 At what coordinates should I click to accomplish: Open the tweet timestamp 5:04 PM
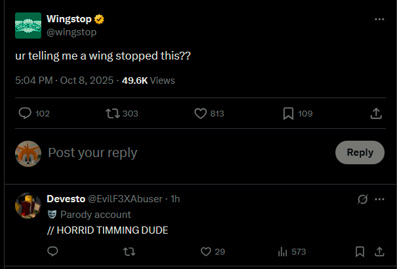(x=33, y=81)
